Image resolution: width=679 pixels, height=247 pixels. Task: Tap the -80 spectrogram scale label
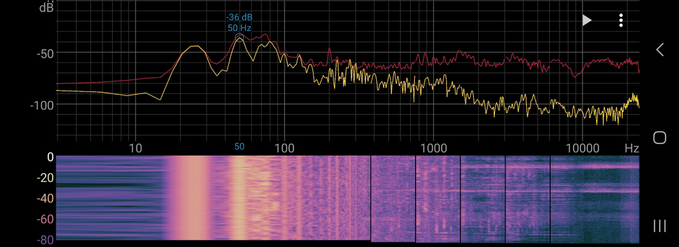point(44,240)
